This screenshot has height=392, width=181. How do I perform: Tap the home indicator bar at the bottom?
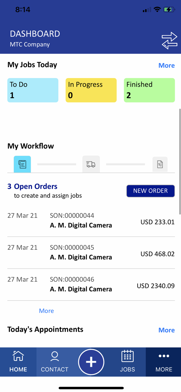(91, 388)
